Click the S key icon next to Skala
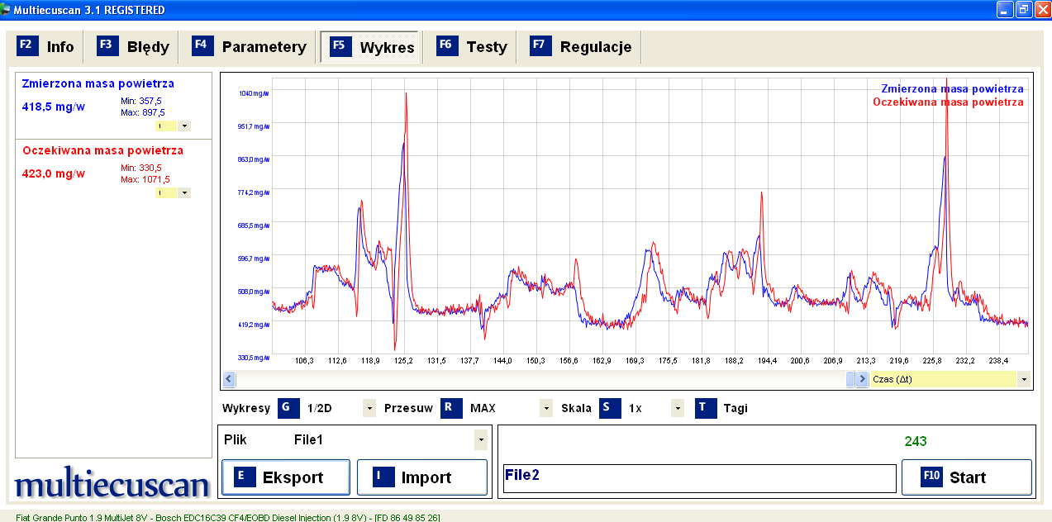 click(610, 407)
